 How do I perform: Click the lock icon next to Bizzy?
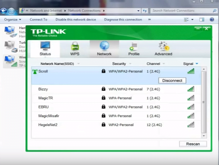[103, 89]
